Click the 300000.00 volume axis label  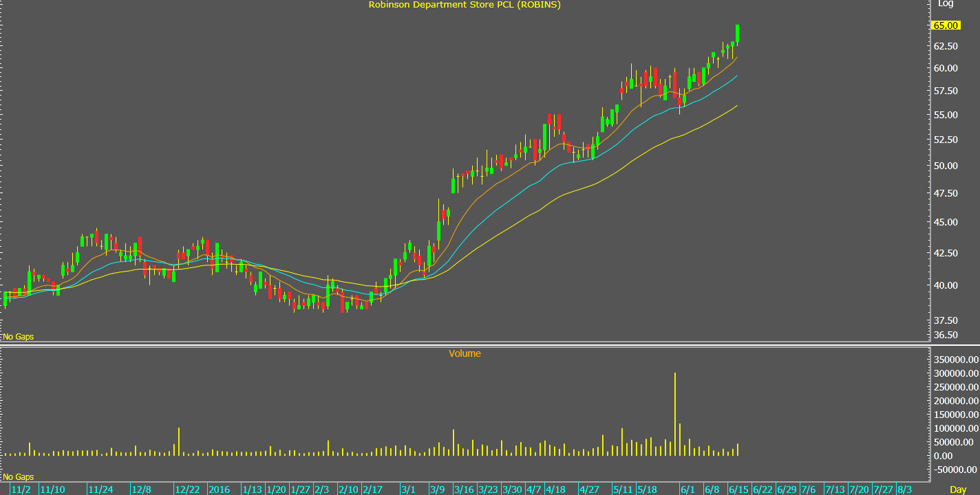955,373
